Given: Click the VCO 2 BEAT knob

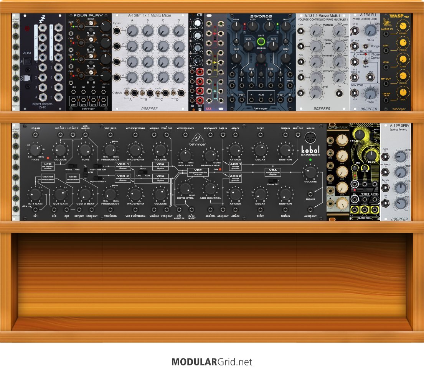Looking at the screenshot, I should (x=85, y=194).
